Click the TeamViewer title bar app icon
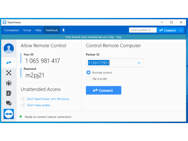Screen dimensions: 188x141 (x=4, y=22)
